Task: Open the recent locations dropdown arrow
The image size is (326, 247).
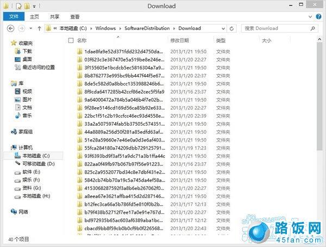Action: pos(31,28)
